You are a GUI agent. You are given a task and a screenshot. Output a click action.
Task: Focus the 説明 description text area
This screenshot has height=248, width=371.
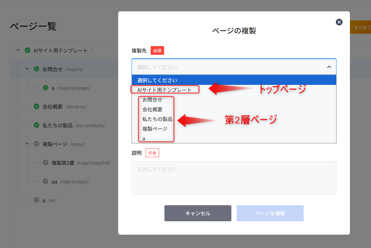(234, 178)
